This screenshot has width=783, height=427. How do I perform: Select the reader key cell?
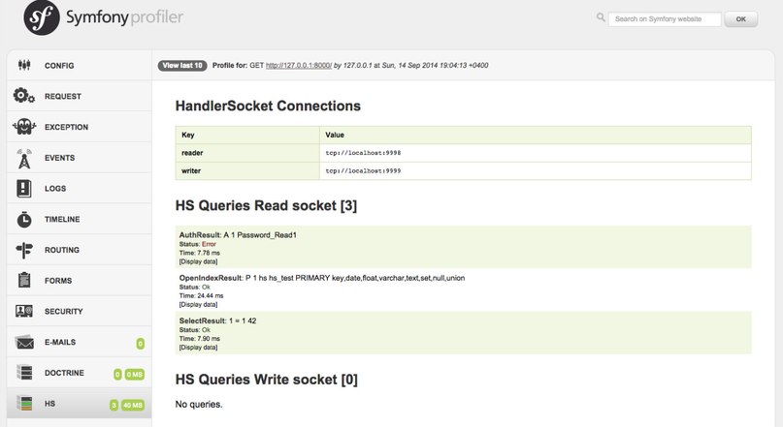pos(247,153)
